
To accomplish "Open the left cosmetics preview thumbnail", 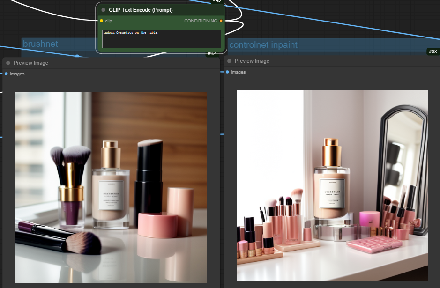I will pyautogui.click(x=111, y=187).
